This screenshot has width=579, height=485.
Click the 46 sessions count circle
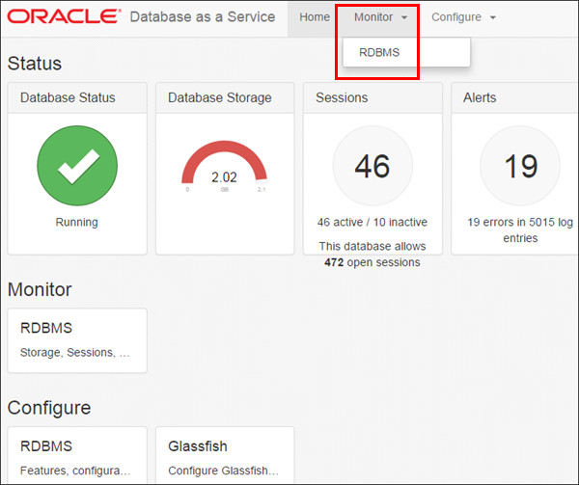pyautogui.click(x=372, y=167)
